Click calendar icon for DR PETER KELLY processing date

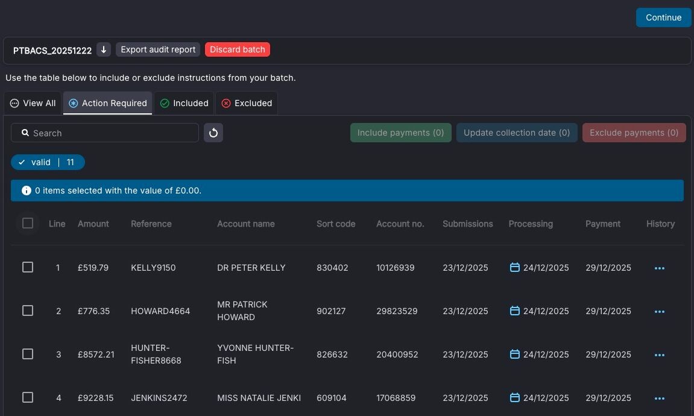click(515, 267)
